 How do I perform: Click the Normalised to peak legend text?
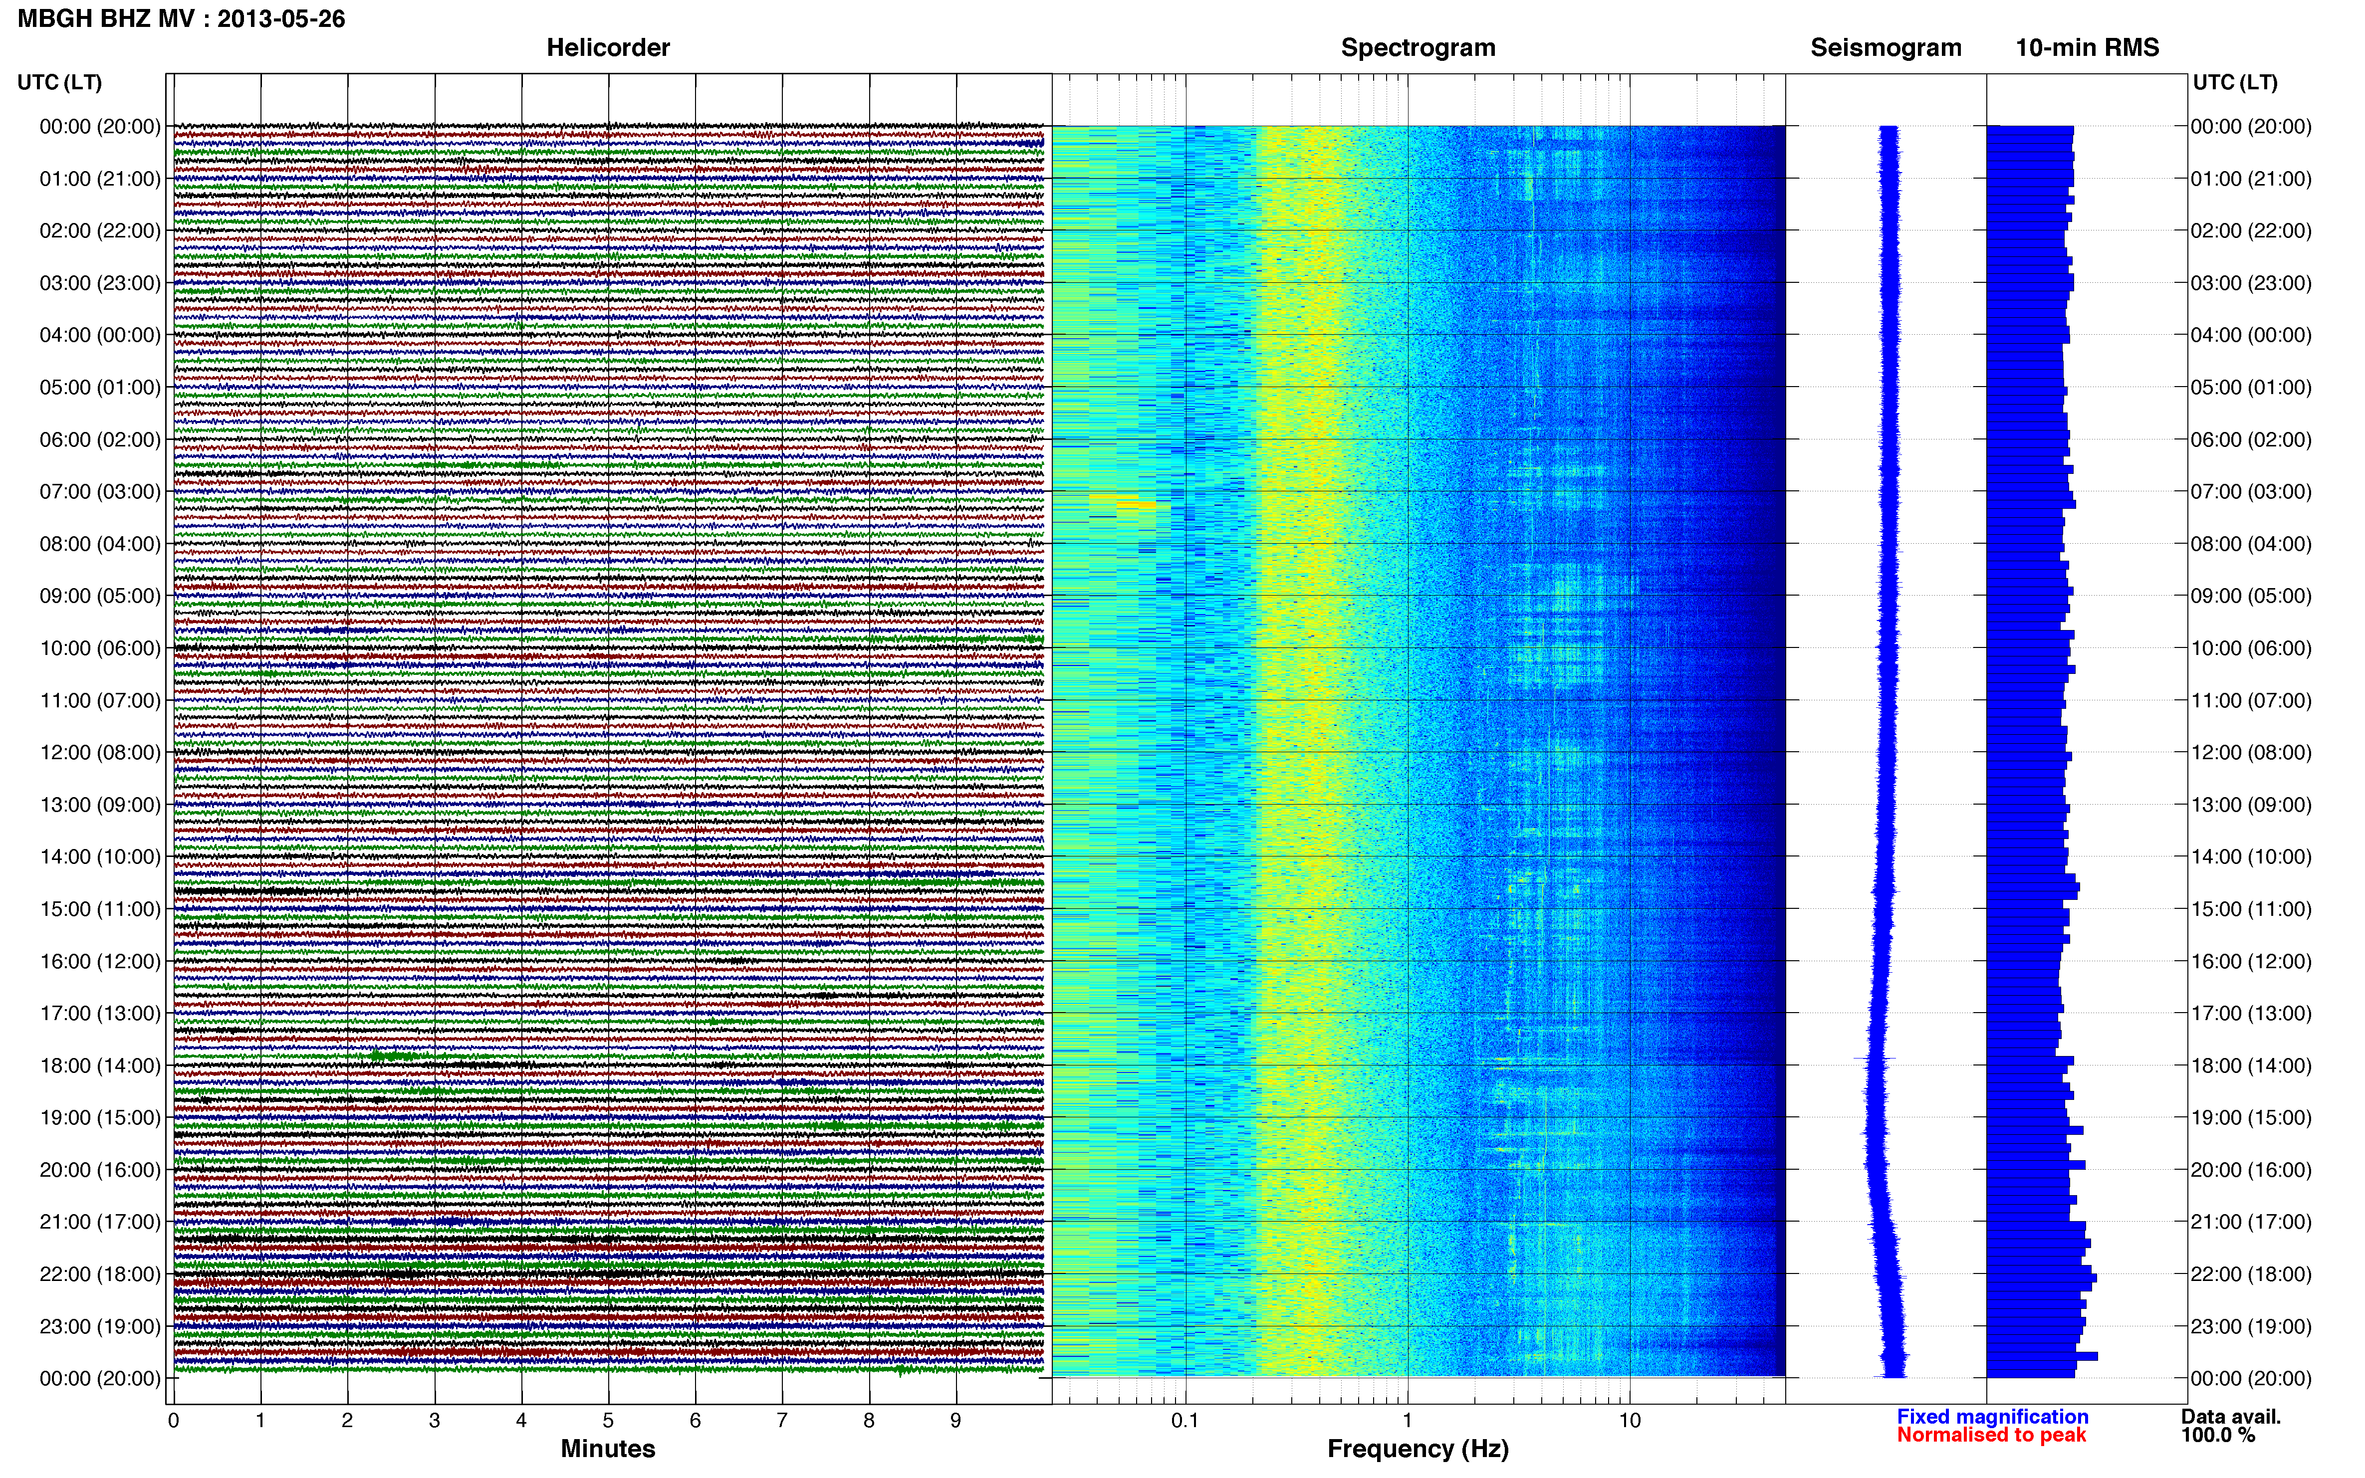pyautogui.click(x=1991, y=1435)
